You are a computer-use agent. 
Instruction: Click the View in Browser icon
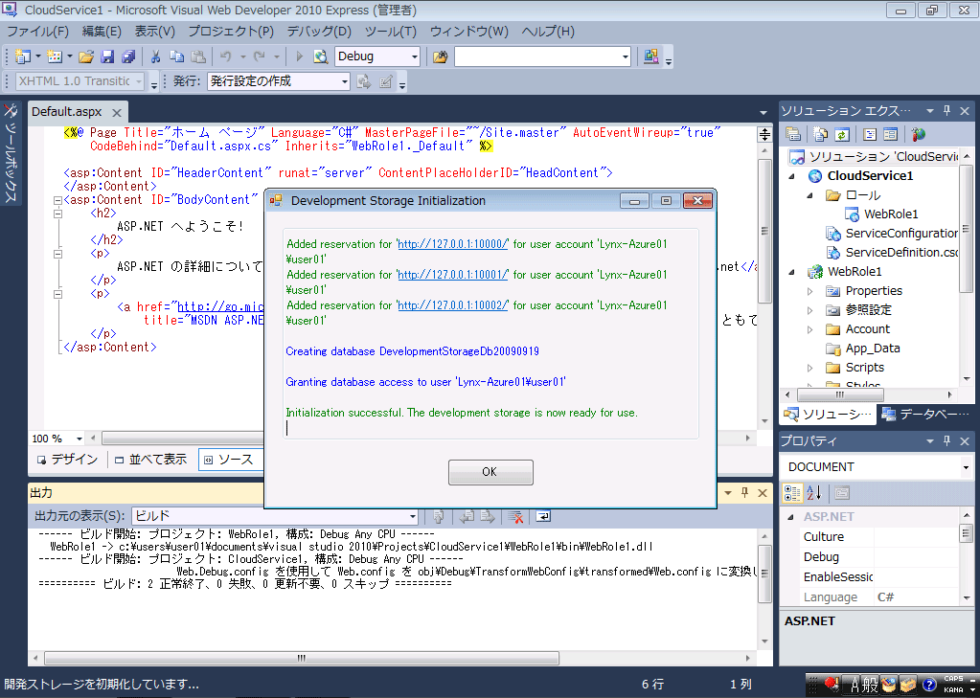[321, 56]
